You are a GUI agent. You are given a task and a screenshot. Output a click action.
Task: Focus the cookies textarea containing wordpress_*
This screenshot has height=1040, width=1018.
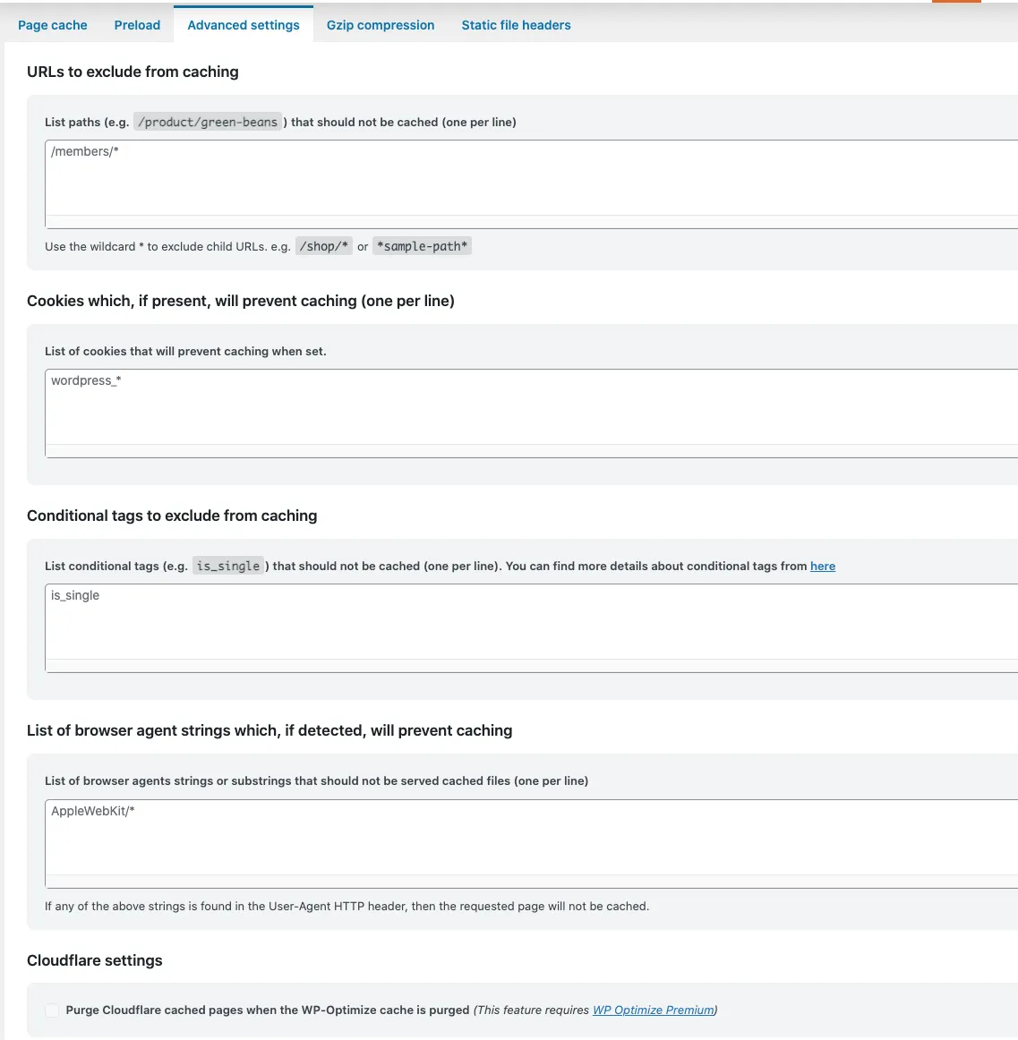[532, 413]
